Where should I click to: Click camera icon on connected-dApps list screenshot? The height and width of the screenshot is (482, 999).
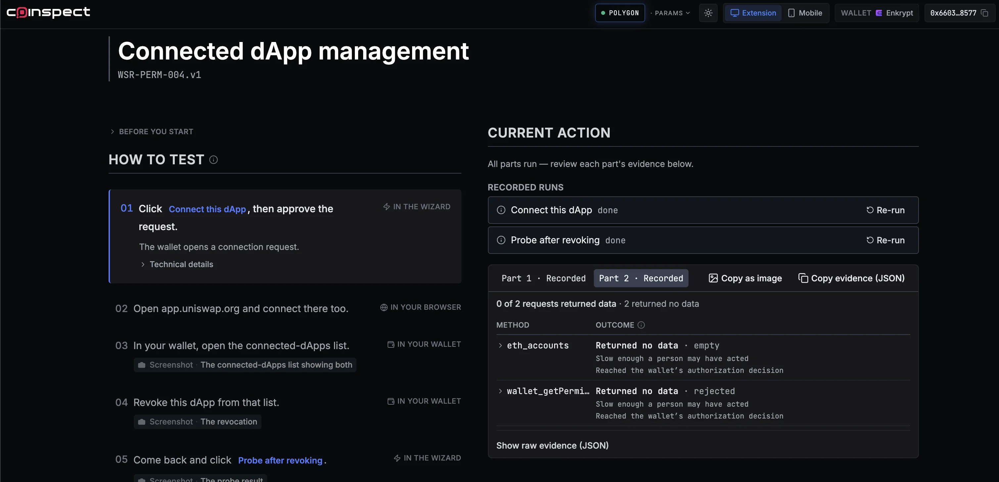(142, 365)
